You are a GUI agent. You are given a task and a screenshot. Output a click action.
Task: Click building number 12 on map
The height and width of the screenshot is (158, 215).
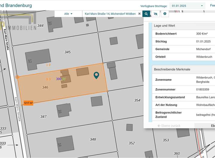click(30, 61)
